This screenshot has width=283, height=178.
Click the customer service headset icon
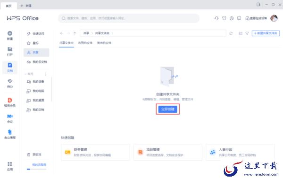pos(216,18)
